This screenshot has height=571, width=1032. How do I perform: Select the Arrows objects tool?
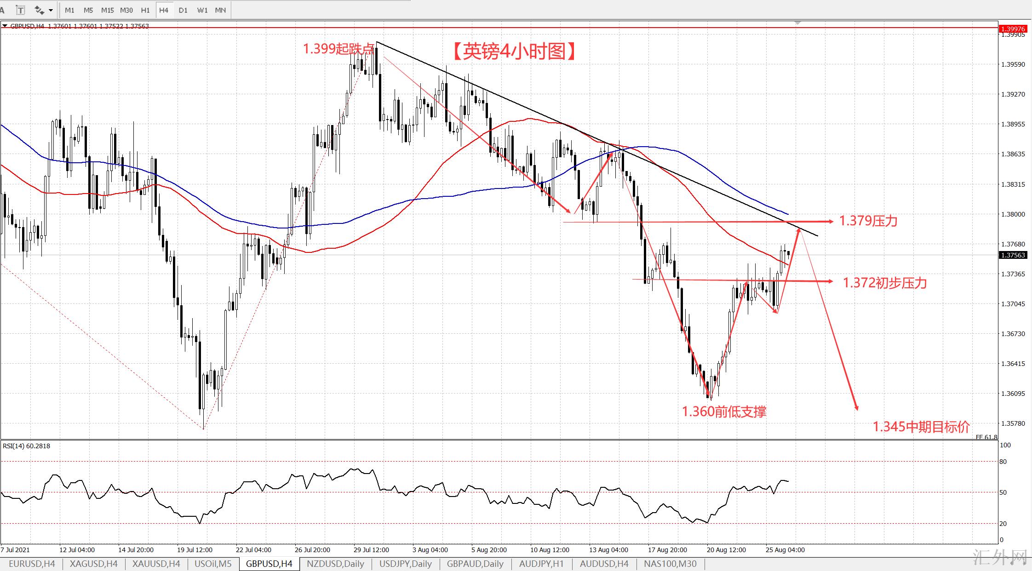tap(39, 10)
